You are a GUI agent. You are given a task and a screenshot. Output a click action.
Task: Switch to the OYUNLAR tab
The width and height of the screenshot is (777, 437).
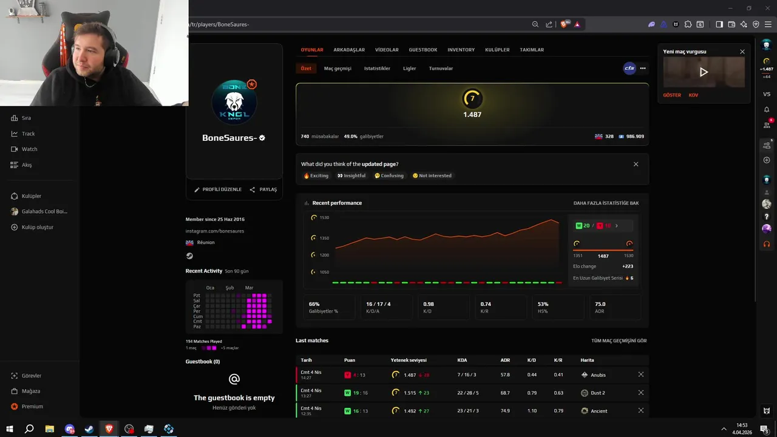tap(312, 50)
